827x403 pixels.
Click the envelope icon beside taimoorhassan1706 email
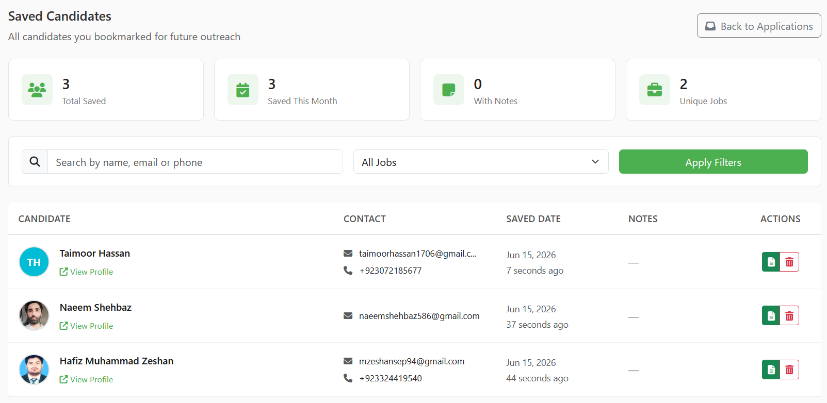coord(348,254)
